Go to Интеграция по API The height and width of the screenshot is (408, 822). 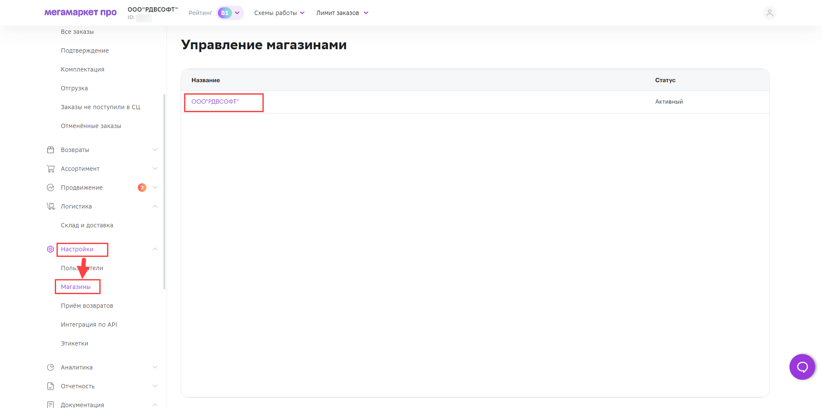(89, 325)
